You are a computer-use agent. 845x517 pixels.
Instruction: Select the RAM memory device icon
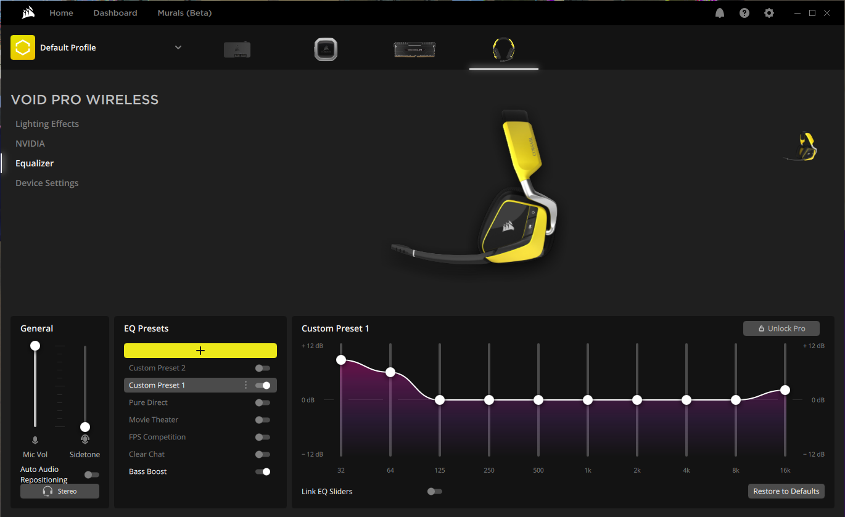point(414,49)
